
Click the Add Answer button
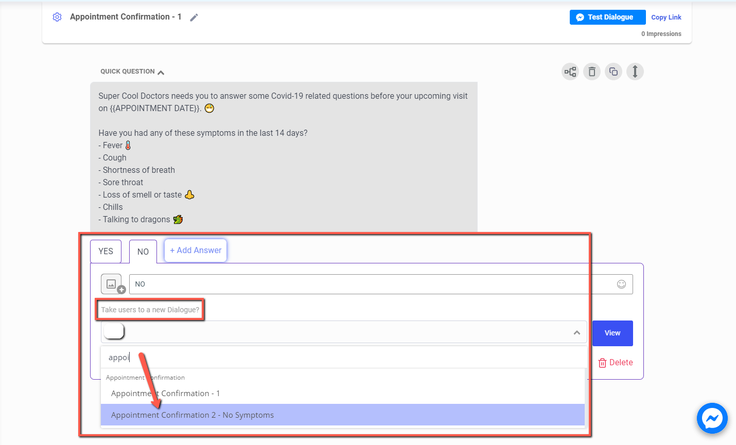pyautogui.click(x=196, y=251)
